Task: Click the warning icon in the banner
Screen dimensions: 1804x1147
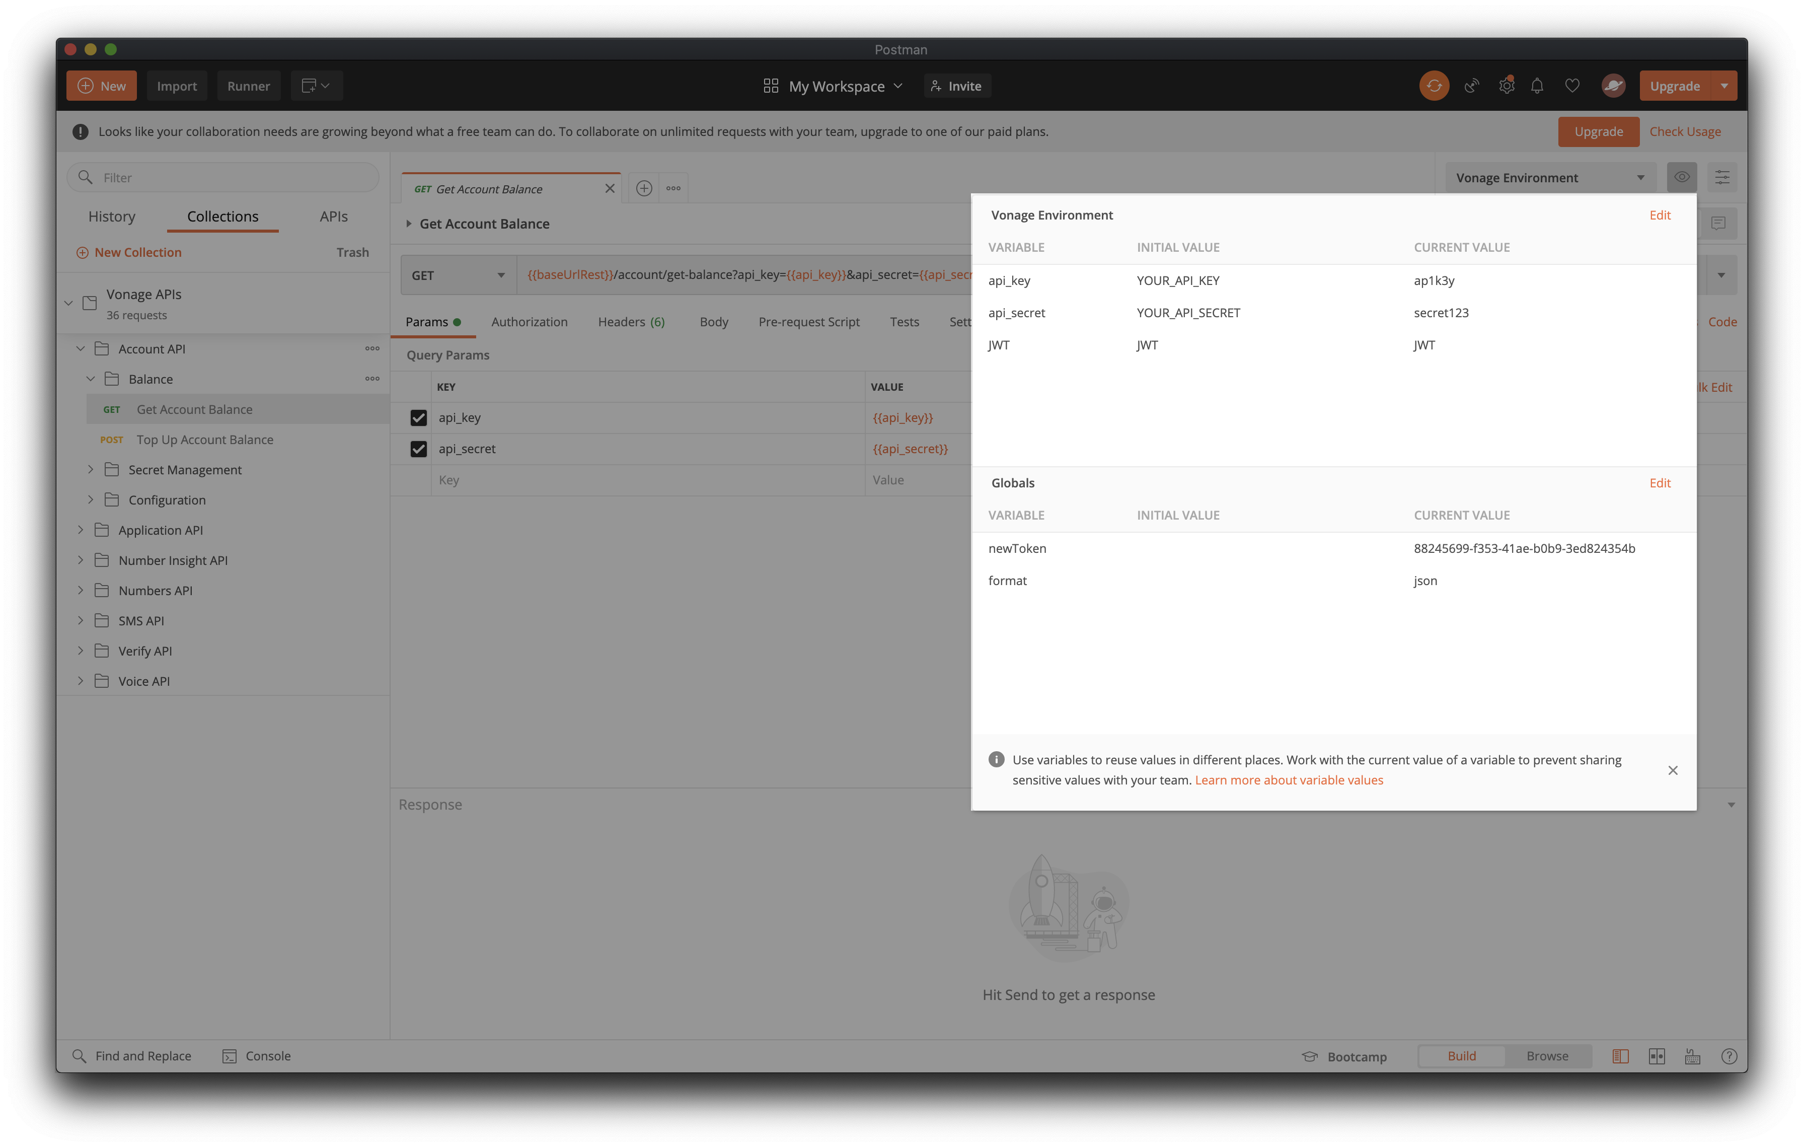Action: pyautogui.click(x=80, y=132)
